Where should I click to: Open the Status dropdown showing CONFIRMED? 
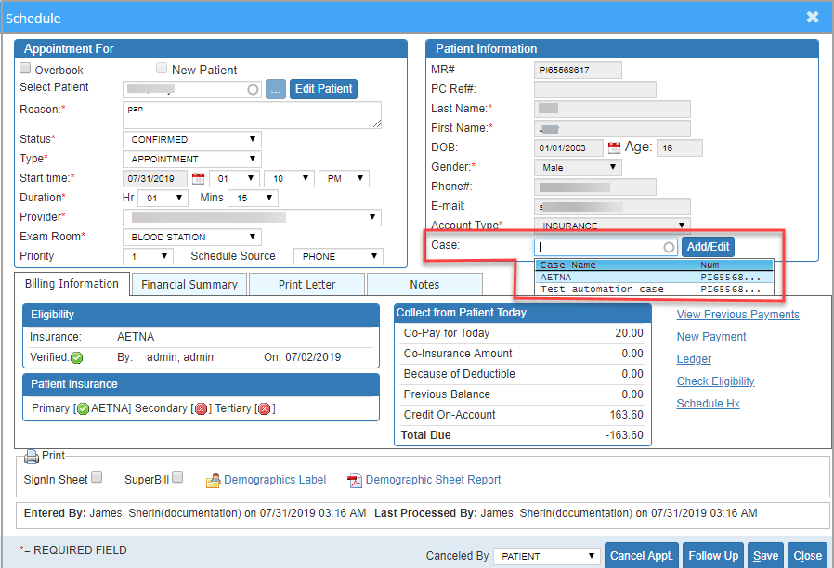tap(191, 140)
